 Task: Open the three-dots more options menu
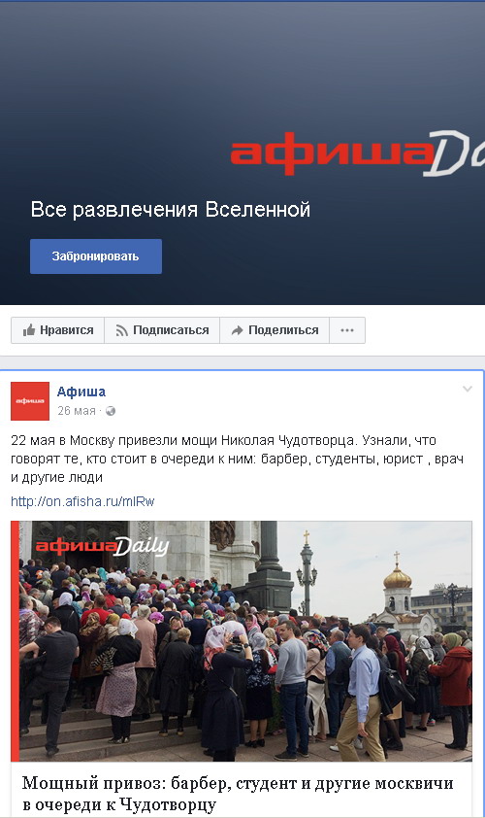[x=347, y=330]
